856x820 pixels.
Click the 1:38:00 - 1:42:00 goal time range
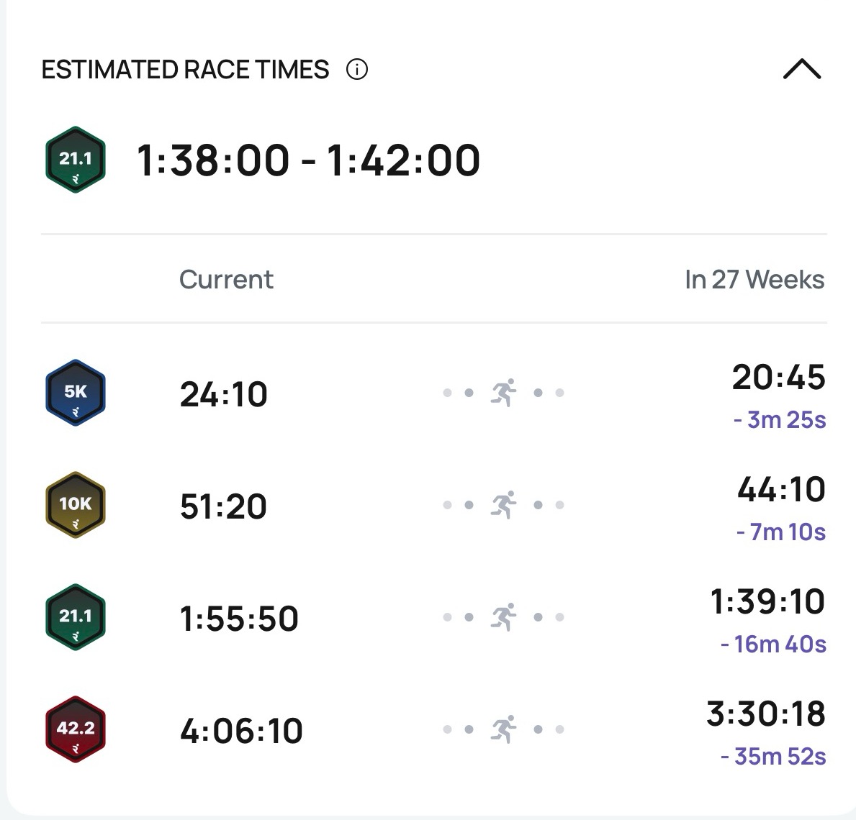308,160
